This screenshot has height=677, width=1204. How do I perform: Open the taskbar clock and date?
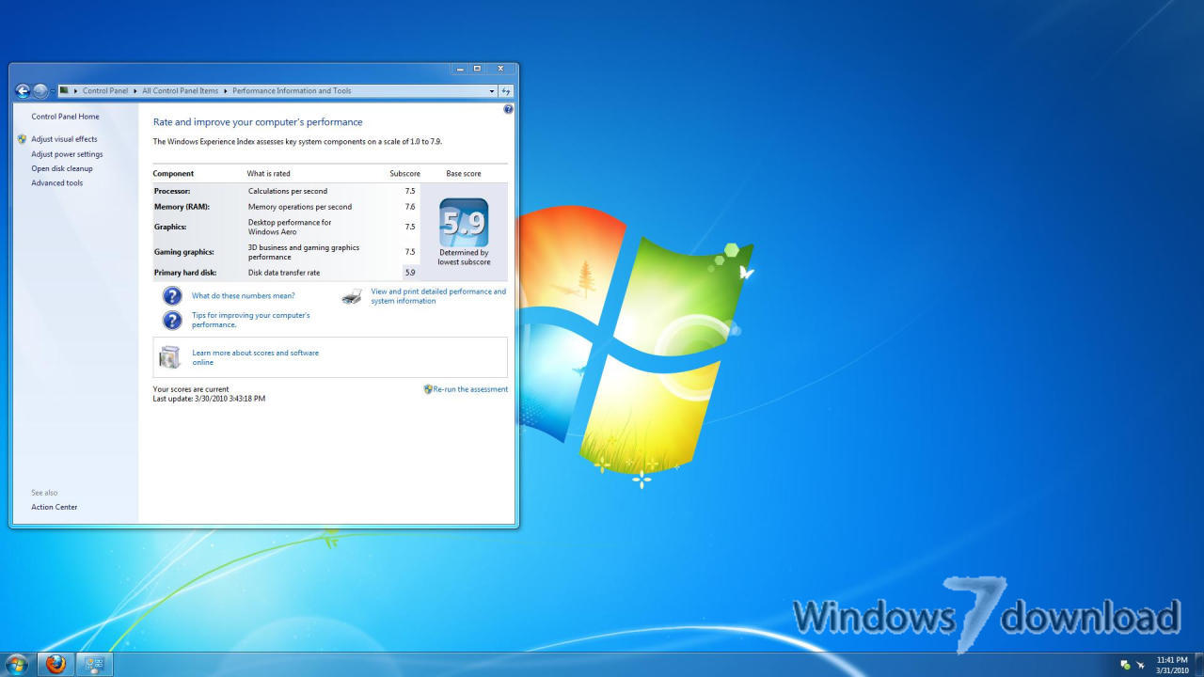tap(1172, 665)
